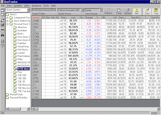Click the Time column header

63,18
